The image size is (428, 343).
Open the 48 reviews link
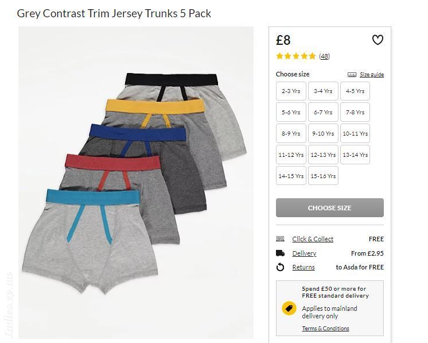coord(325,56)
